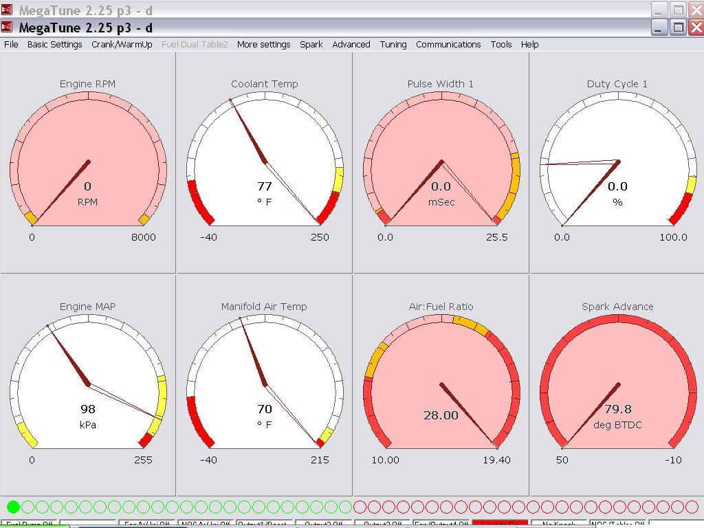The height and width of the screenshot is (528, 704).
Task: Open the Tuning menu
Action: coord(393,44)
